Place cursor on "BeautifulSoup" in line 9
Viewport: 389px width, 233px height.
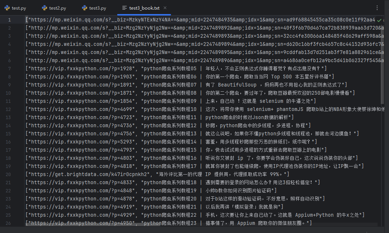(x=242, y=85)
